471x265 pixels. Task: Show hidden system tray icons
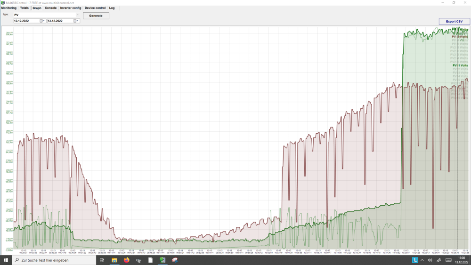[x=422, y=260]
